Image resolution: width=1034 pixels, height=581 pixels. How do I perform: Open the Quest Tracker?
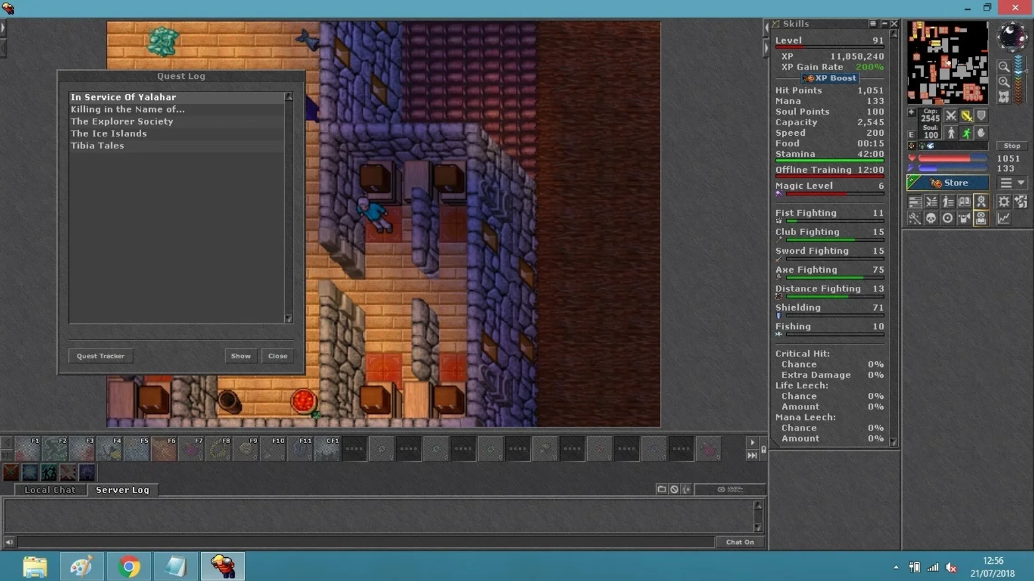101,356
